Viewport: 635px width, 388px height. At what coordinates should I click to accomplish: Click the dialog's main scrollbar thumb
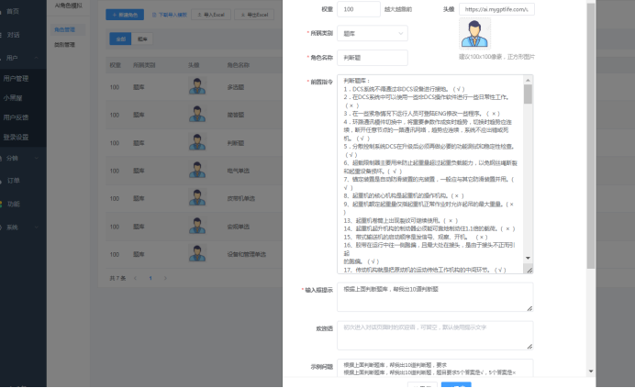point(591,136)
